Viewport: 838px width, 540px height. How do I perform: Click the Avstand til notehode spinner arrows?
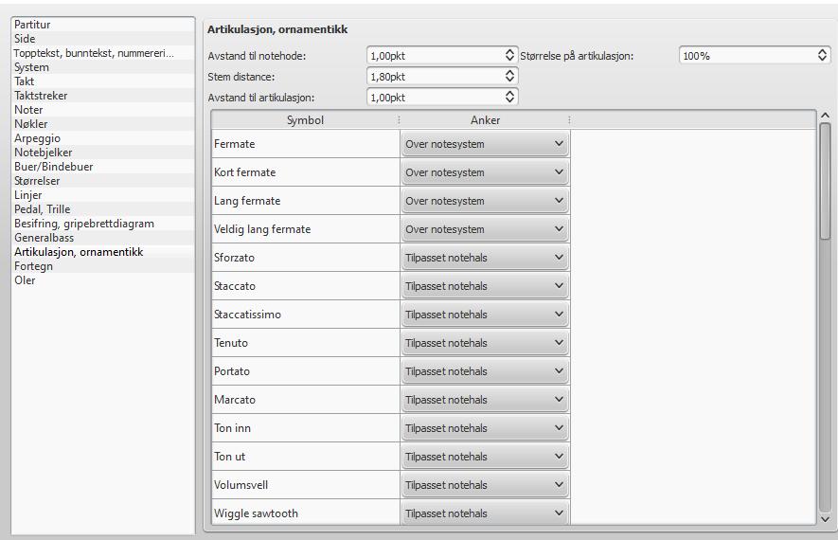point(509,55)
